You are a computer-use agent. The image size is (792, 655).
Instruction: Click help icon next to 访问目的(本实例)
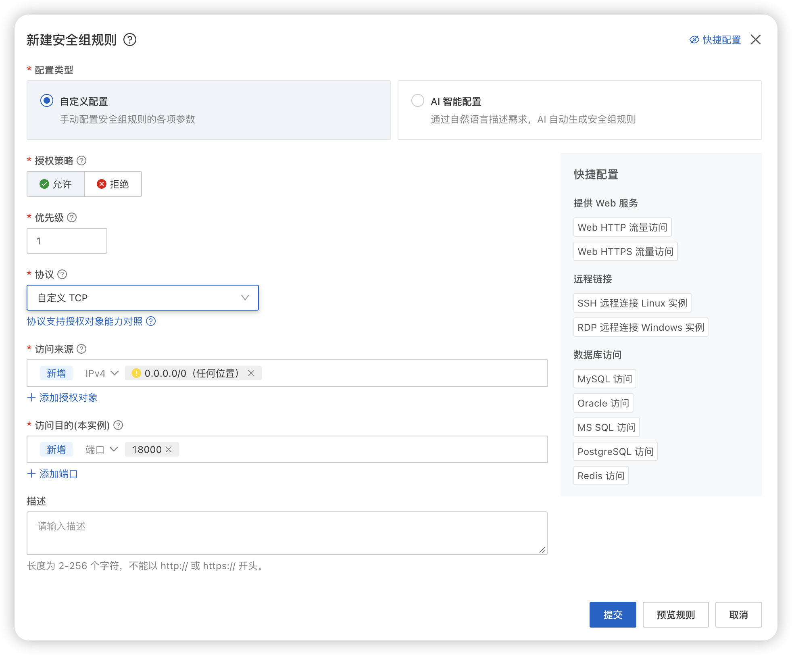click(118, 426)
